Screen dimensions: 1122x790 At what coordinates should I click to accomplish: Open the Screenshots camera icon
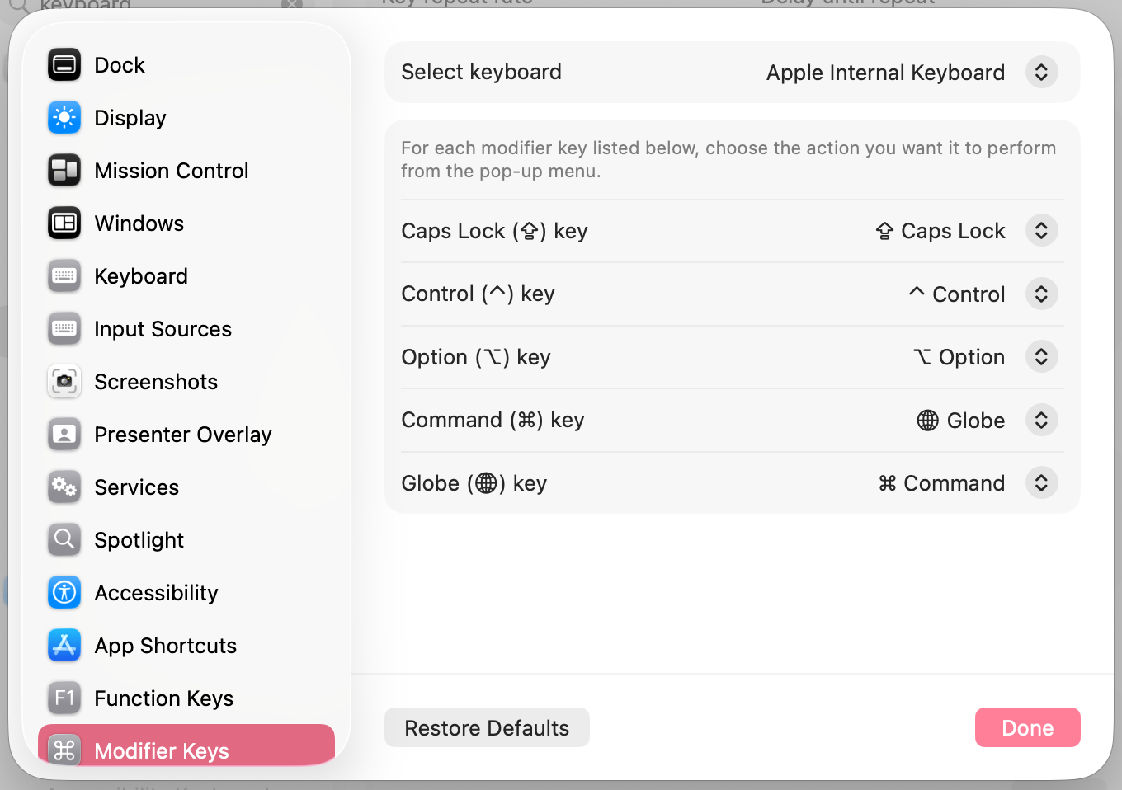click(x=64, y=382)
